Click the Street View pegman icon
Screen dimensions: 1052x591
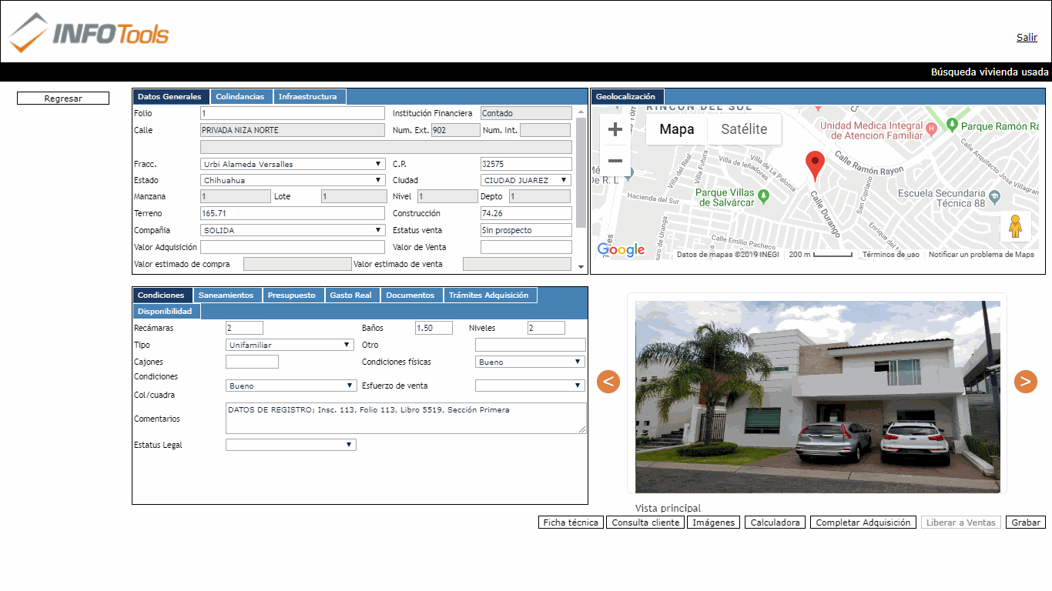[x=1015, y=227]
